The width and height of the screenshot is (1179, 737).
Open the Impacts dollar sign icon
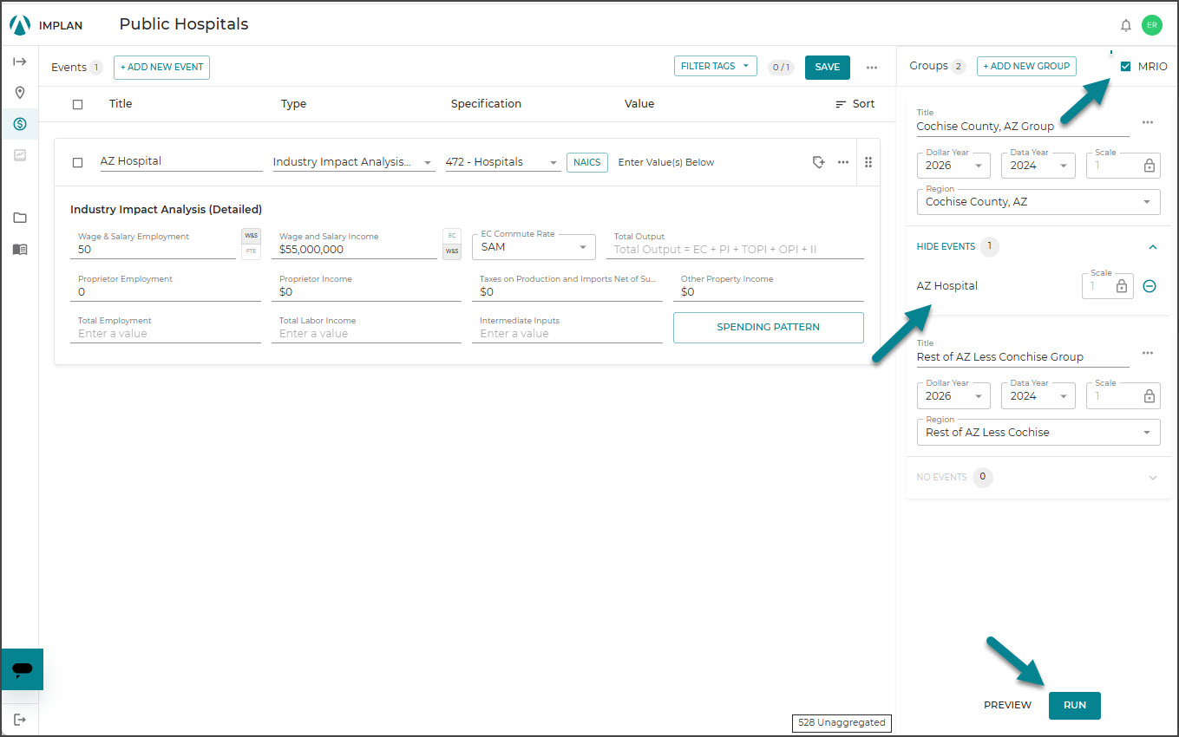(x=20, y=124)
